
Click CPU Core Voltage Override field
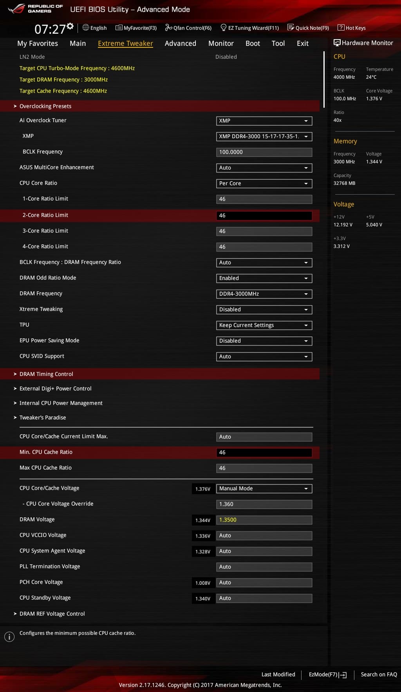pos(264,504)
